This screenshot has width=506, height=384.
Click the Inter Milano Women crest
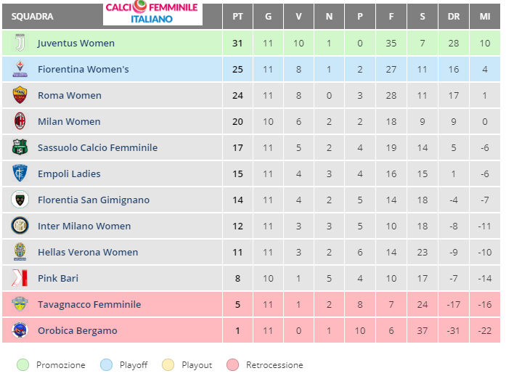tap(20, 226)
